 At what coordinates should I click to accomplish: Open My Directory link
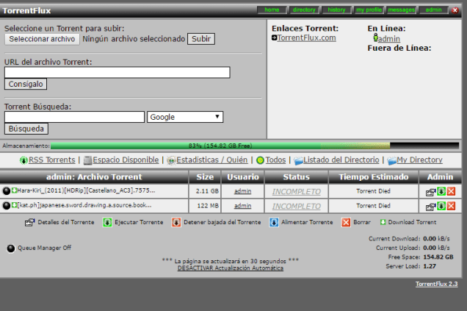pos(419,160)
